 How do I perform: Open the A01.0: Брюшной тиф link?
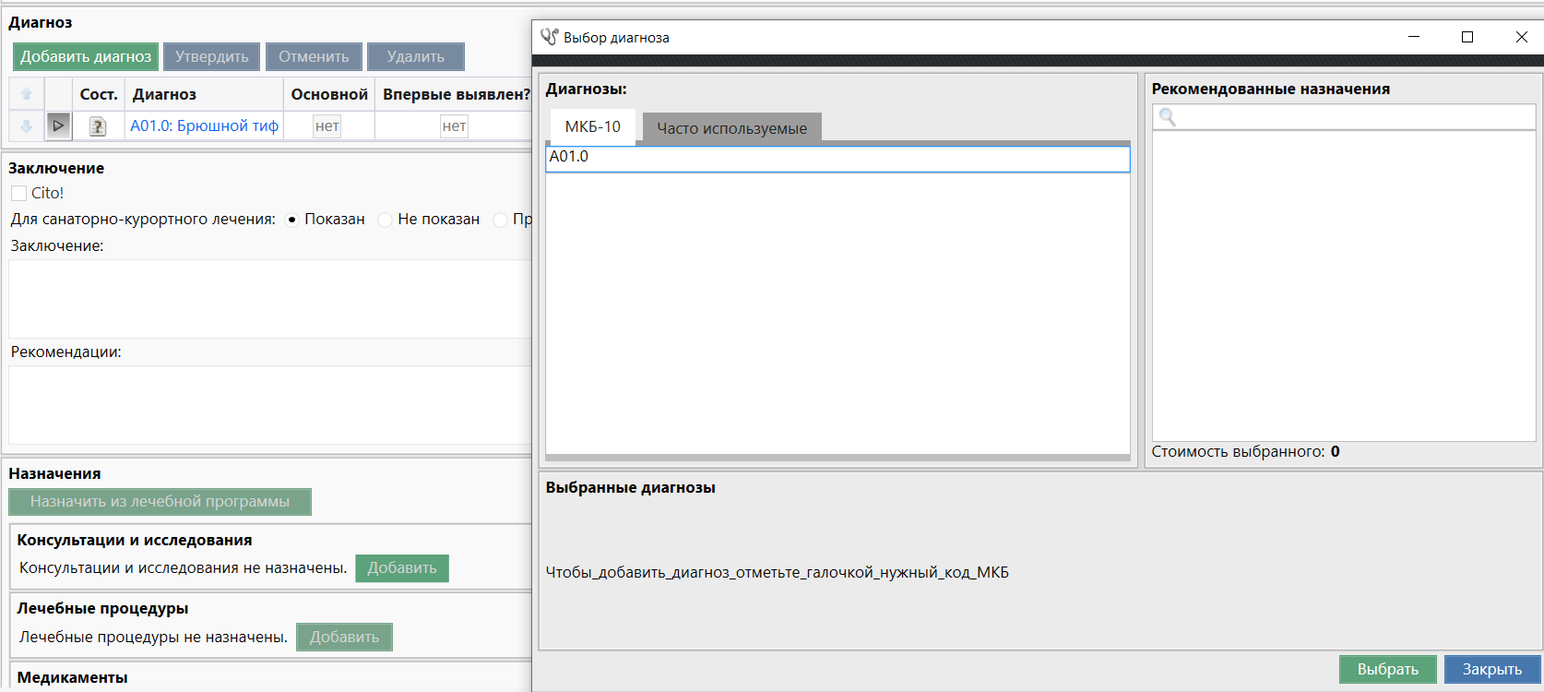coord(204,126)
